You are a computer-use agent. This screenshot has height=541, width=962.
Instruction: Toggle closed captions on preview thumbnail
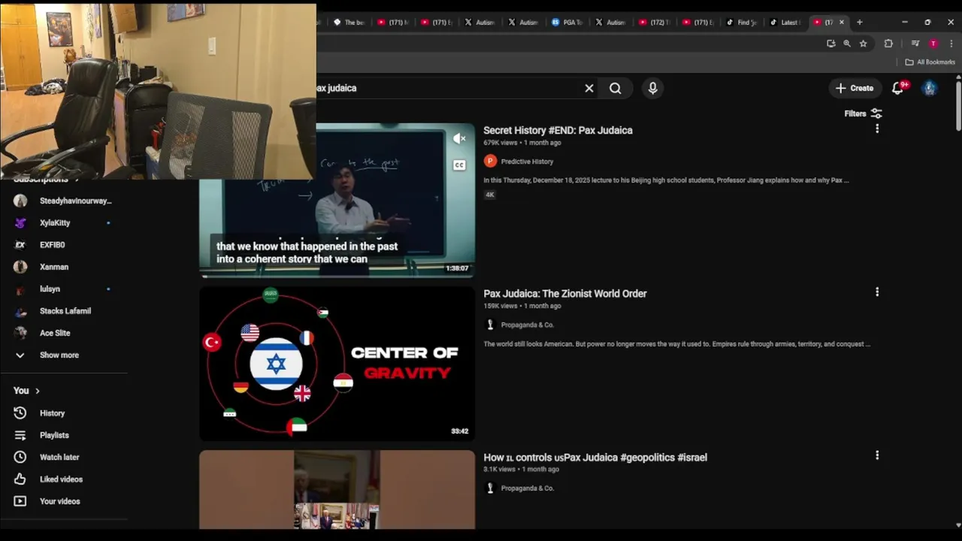tap(459, 165)
